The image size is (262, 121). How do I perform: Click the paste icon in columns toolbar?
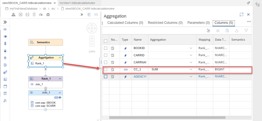(227, 31)
